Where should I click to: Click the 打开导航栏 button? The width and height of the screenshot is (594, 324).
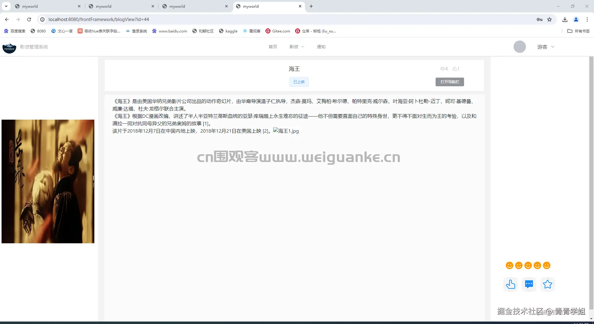pyautogui.click(x=449, y=82)
